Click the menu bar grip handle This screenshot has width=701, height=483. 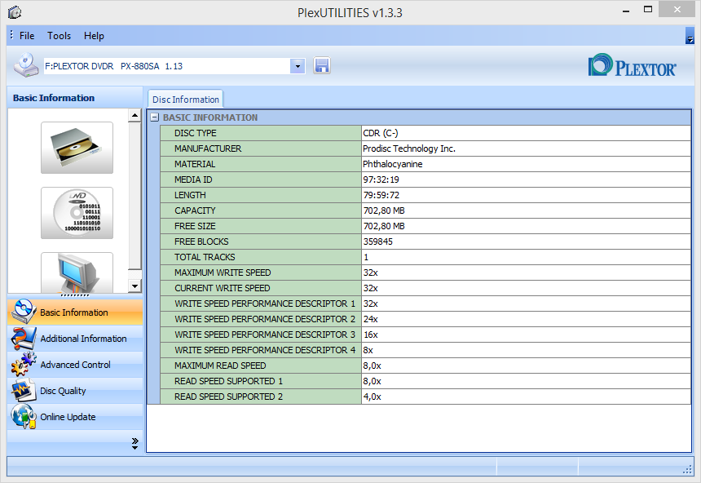coord(11,35)
